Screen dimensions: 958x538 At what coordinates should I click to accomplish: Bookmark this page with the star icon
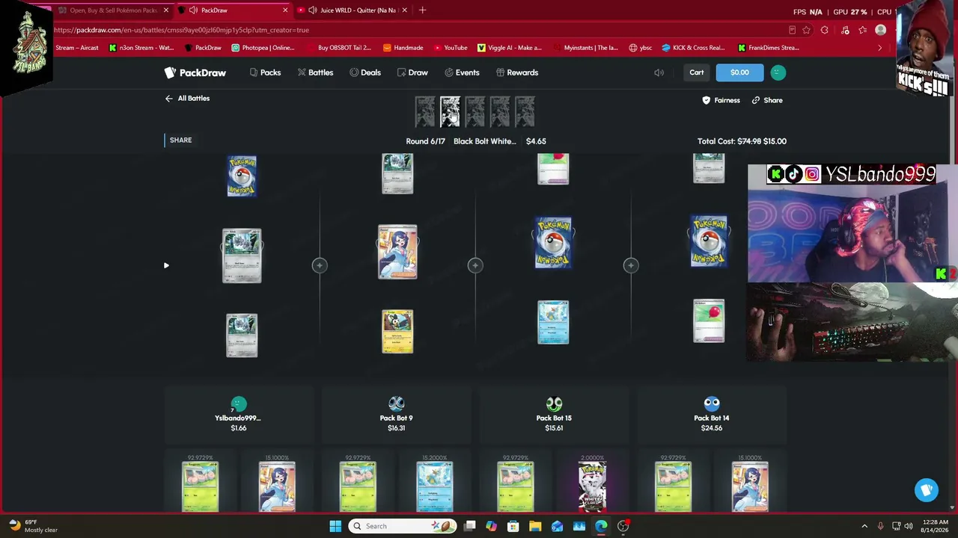806,30
